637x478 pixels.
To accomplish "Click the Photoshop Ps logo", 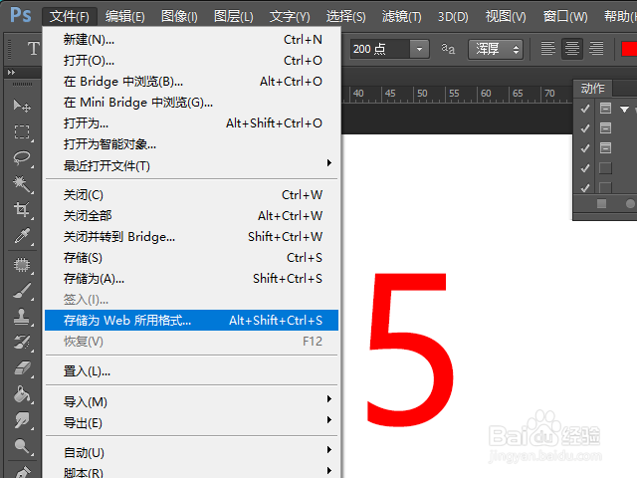I will pos(20,16).
